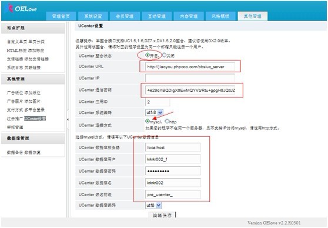Click the 站点扩展 sidebar section header
The image size is (328, 228).
[33, 28]
